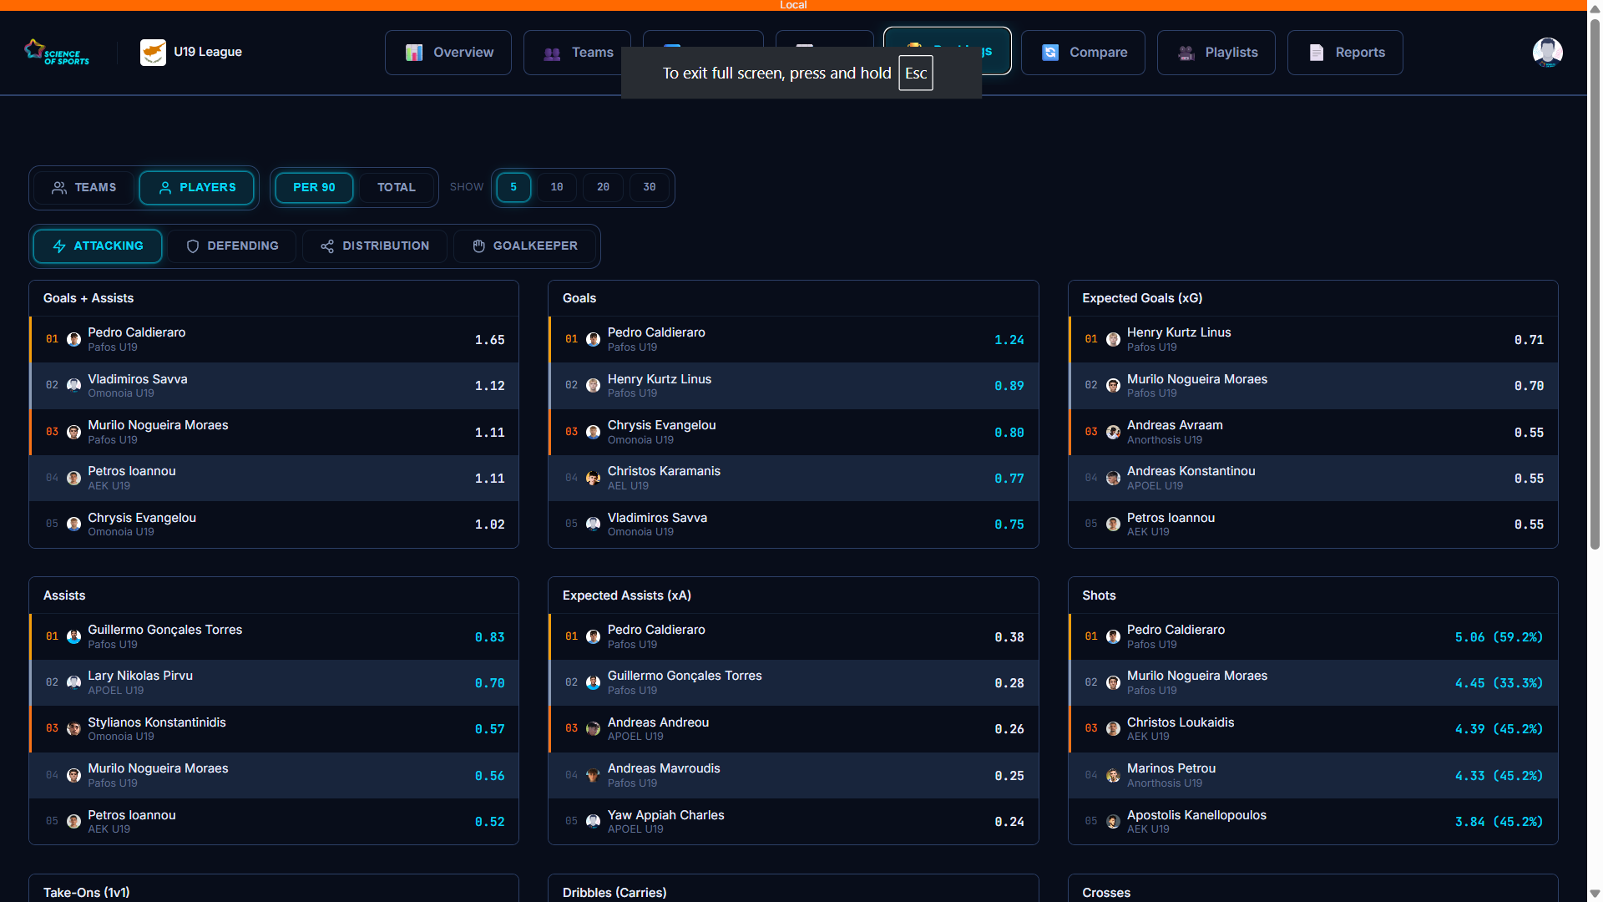Screen dimensions: 1603x902
Task: Open the Compare tab
Action: click(1083, 53)
